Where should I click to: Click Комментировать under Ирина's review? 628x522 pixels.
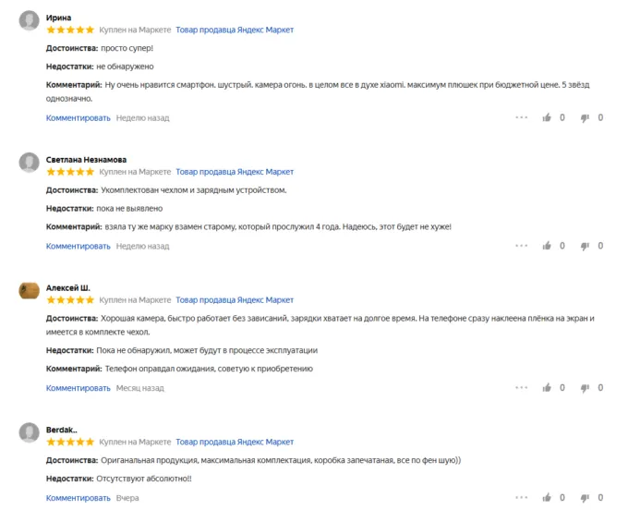click(78, 118)
